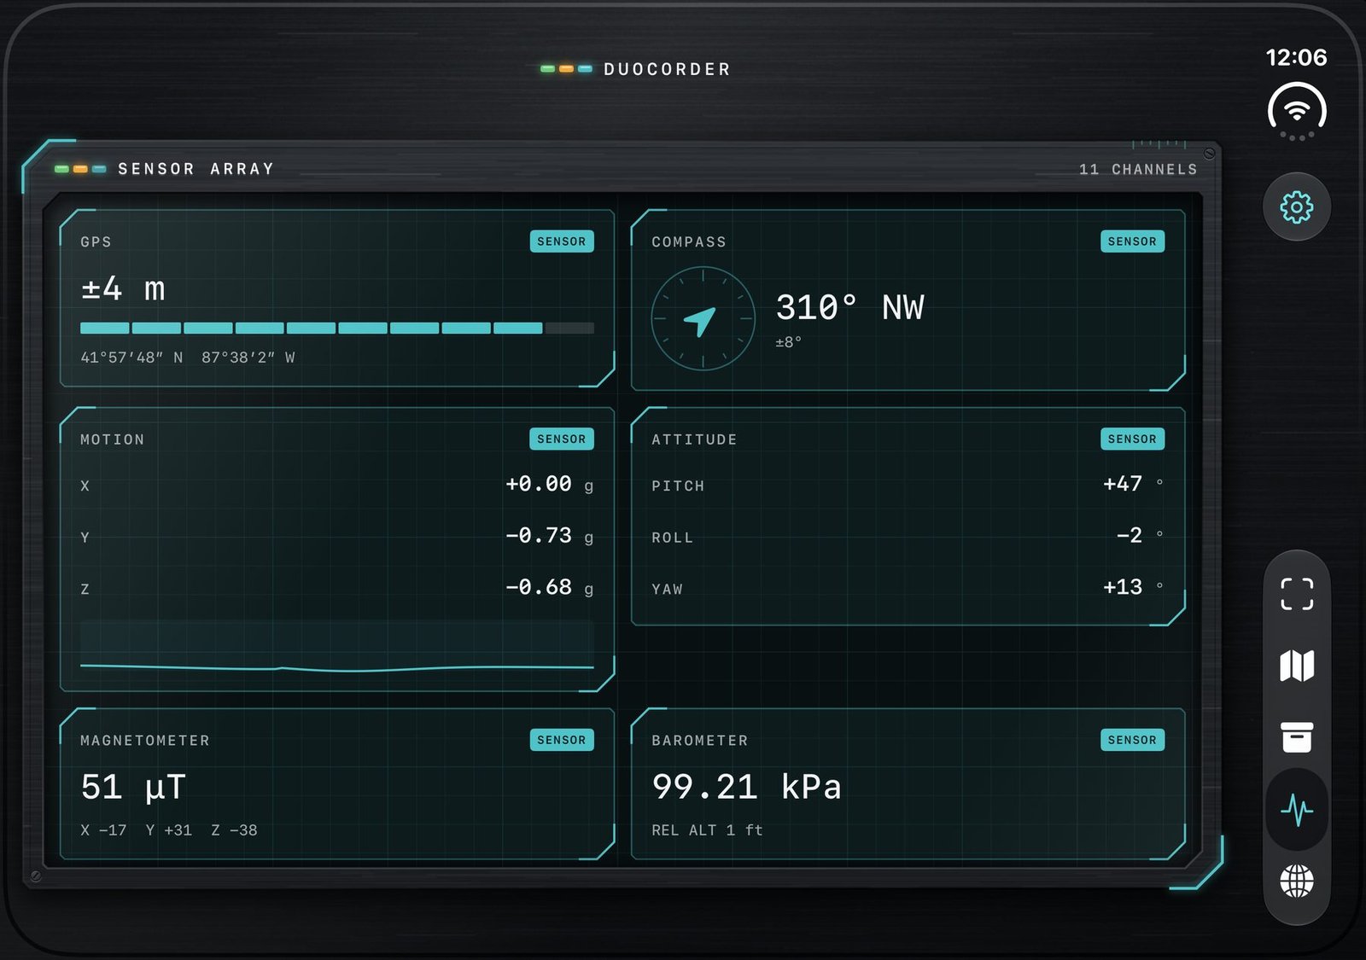Click the Motion Z value −0.68 g
1366x960 pixels.
549,587
